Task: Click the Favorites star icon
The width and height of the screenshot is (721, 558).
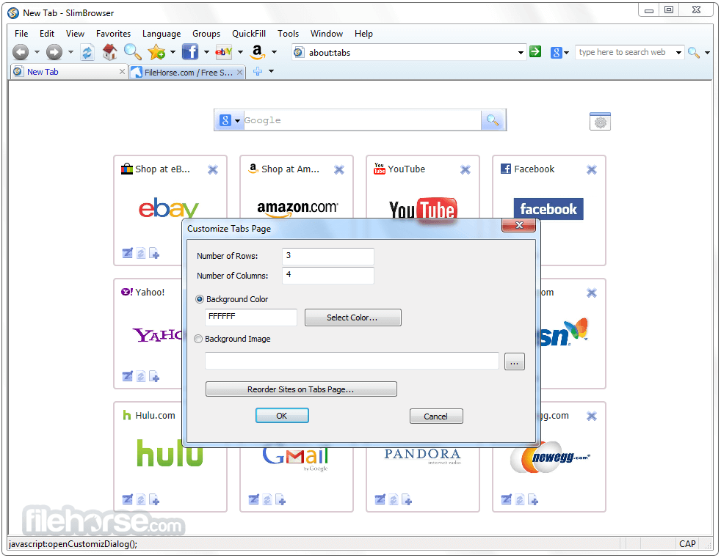Action: pyautogui.click(x=157, y=52)
